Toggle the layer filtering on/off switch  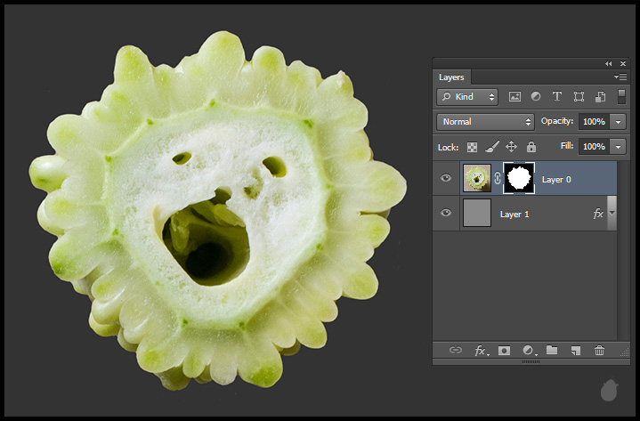[x=621, y=96]
